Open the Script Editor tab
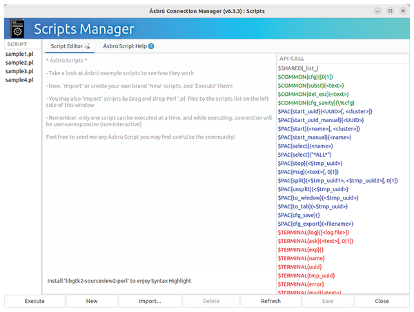This screenshot has height=312, width=414. pyautogui.click(x=70, y=46)
